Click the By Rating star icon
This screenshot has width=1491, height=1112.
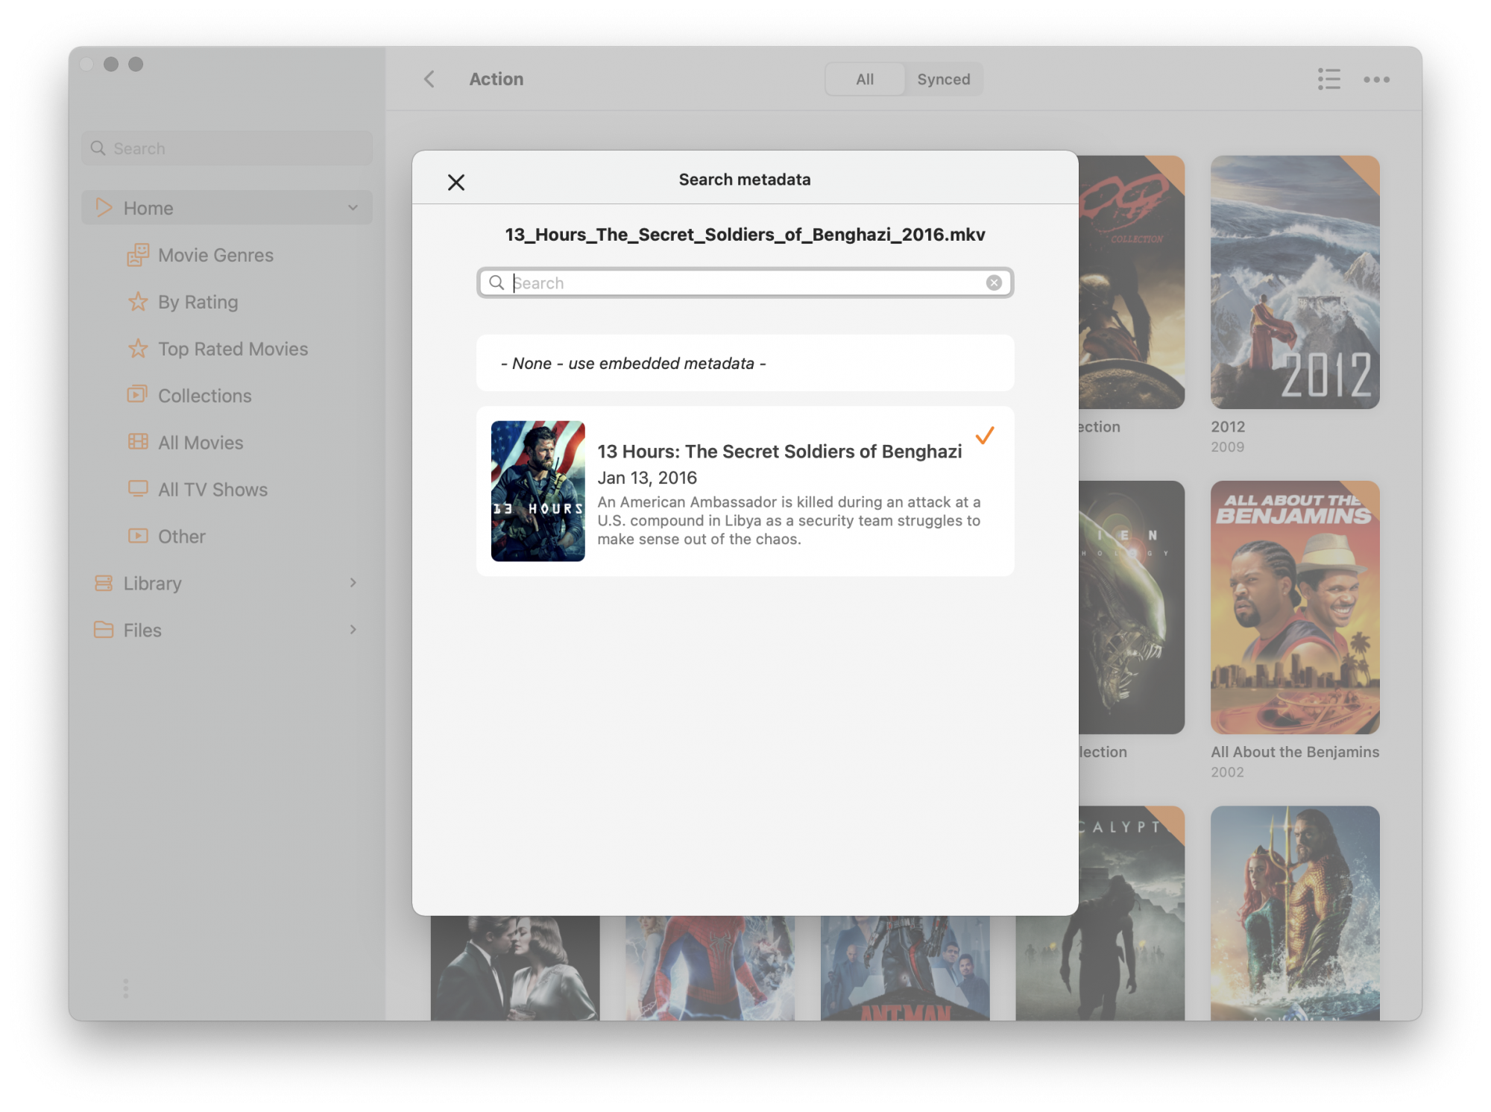(x=138, y=301)
